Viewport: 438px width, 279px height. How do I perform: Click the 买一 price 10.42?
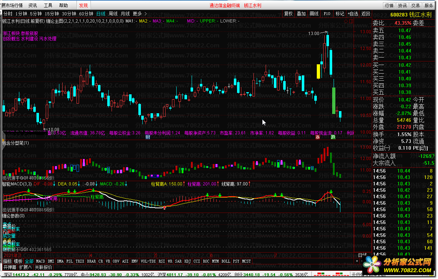click(x=404, y=65)
